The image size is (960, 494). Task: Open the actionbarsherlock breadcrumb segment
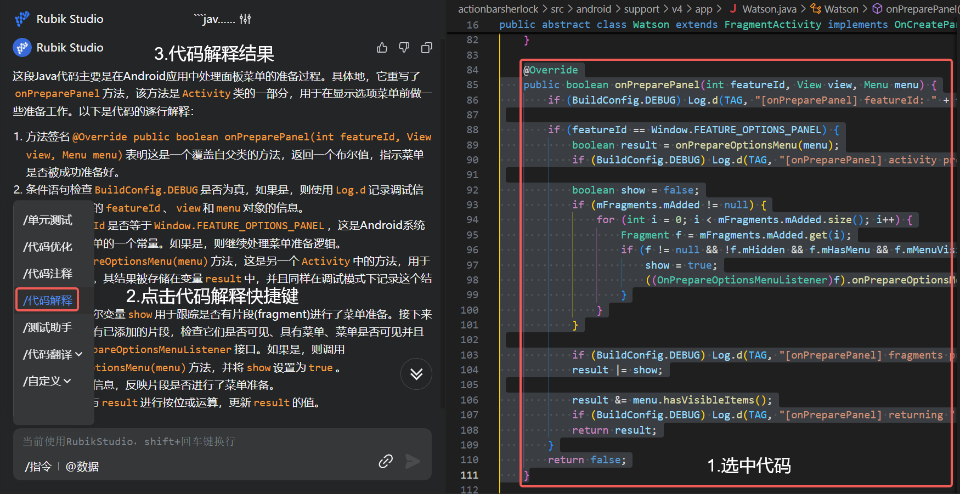click(x=498, y=9)
